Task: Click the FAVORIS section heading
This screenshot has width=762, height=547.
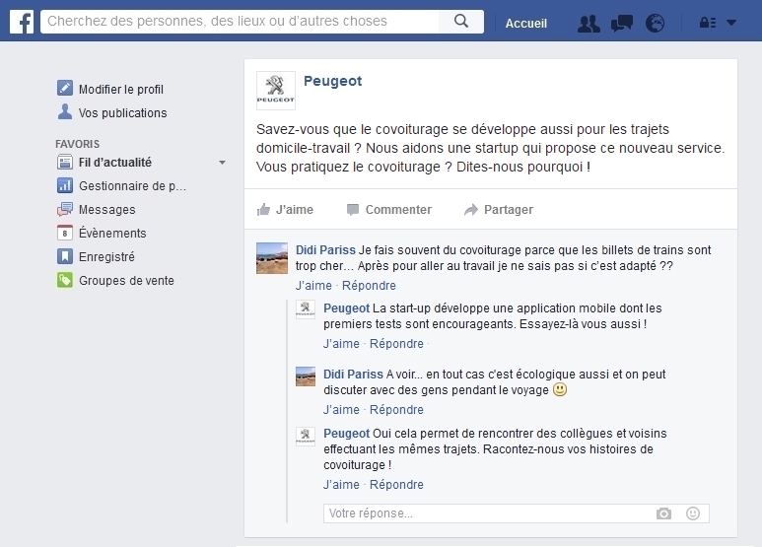Action: pyautogui.click(x=77, y=144)
